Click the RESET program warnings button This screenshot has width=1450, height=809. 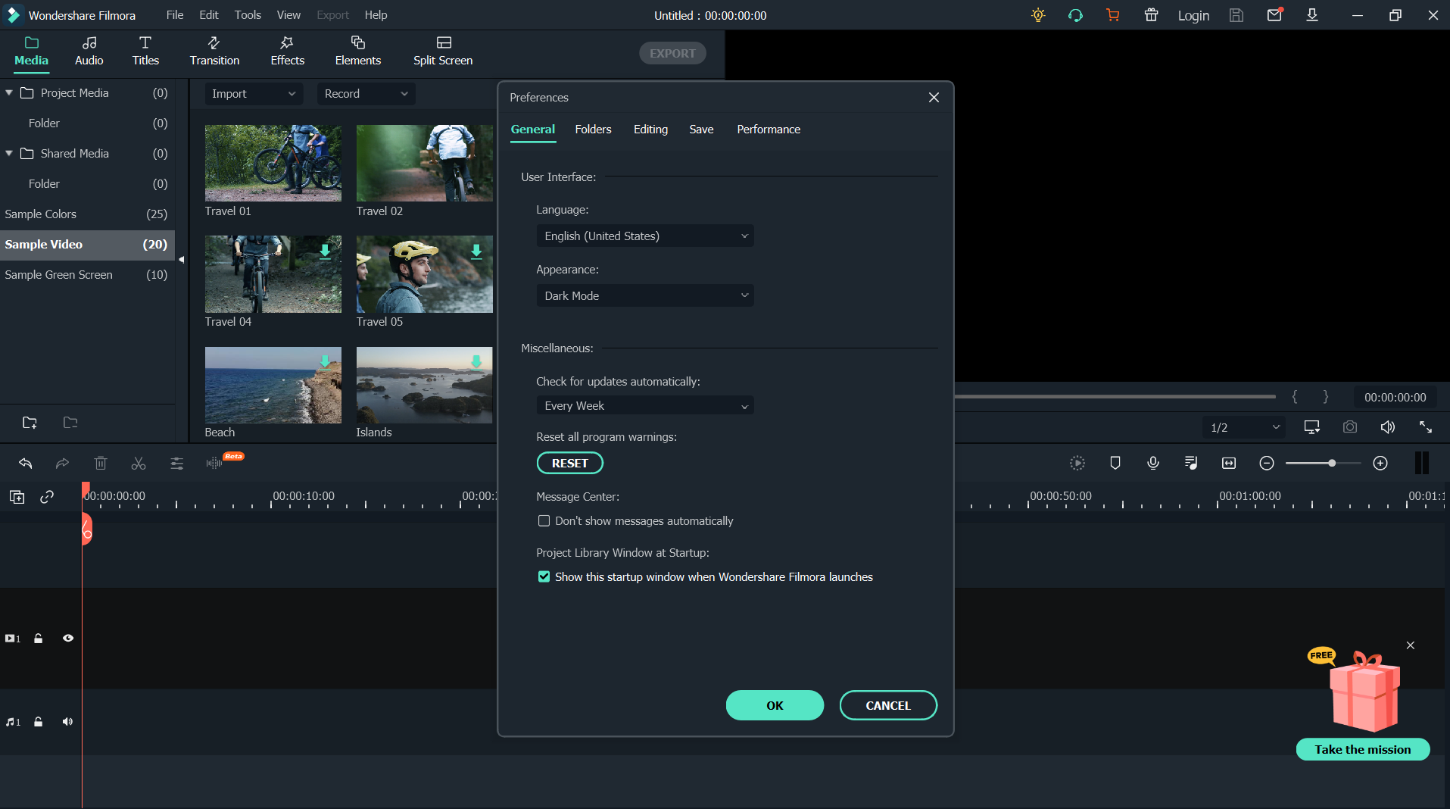(569, 463)
